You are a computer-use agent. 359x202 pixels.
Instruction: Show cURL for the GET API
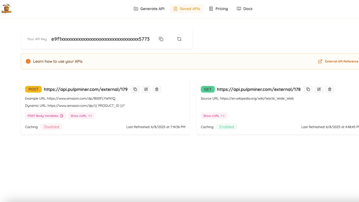click(x=214, y=116)
